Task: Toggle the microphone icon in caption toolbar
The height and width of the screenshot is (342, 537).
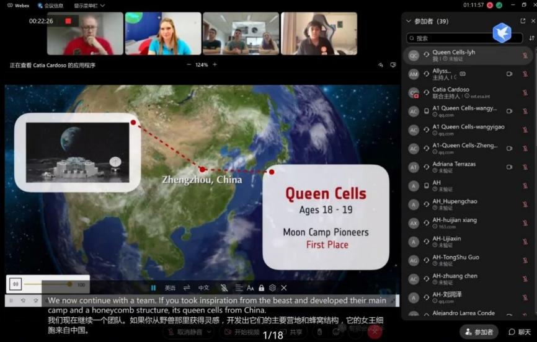Action: tap(224, 288)
